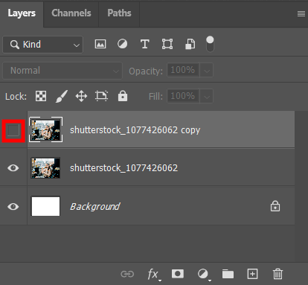Show the shutterstock_1077426062 copy layer

tap(13, 131)
